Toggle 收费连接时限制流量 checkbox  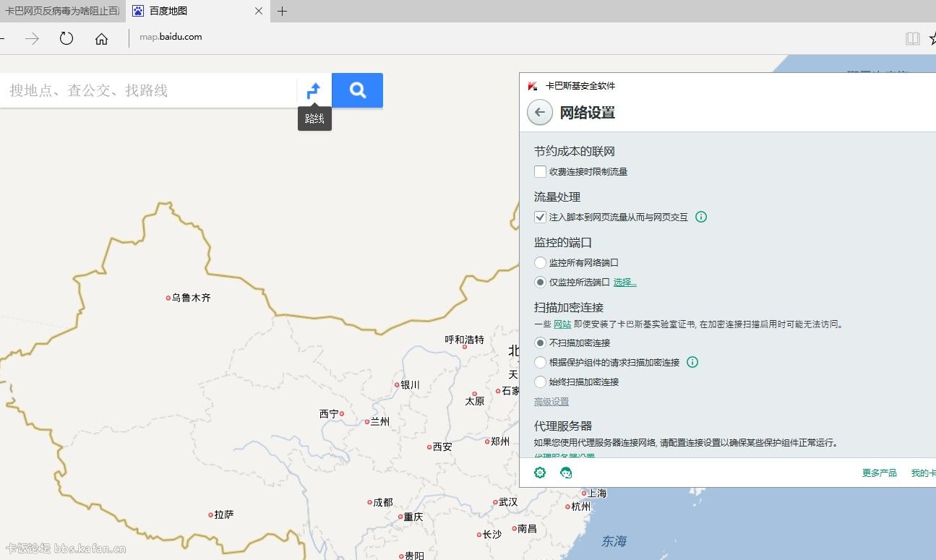pos(540,172)
